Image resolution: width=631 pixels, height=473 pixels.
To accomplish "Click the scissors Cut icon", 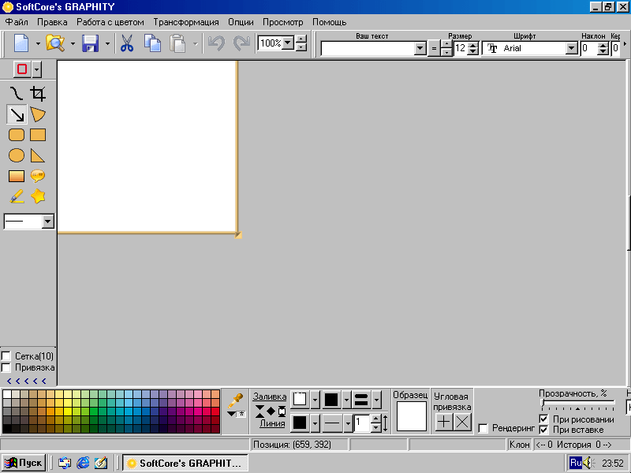I will pyautogui.click(x=126, y=43).
